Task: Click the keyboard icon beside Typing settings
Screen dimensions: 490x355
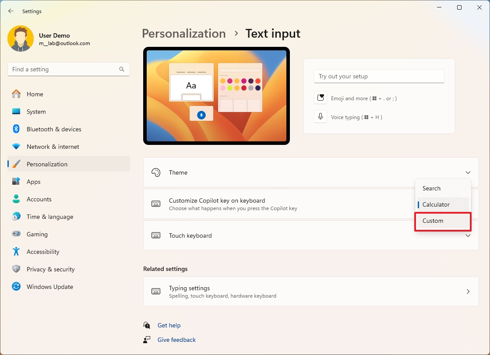Action: coord(156,292)
